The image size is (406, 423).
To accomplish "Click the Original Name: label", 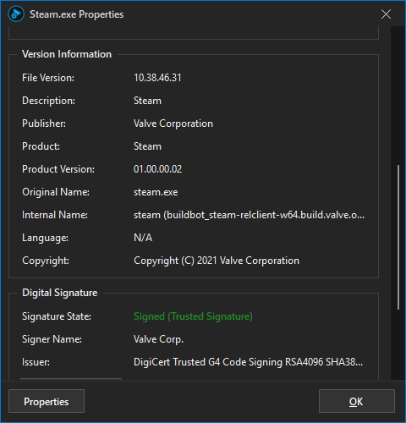I will point(56,192).
